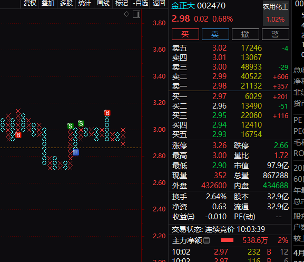304x262 pixels.
Task: Click the 买一 volume 6029
Action: (x=253, y=96)
